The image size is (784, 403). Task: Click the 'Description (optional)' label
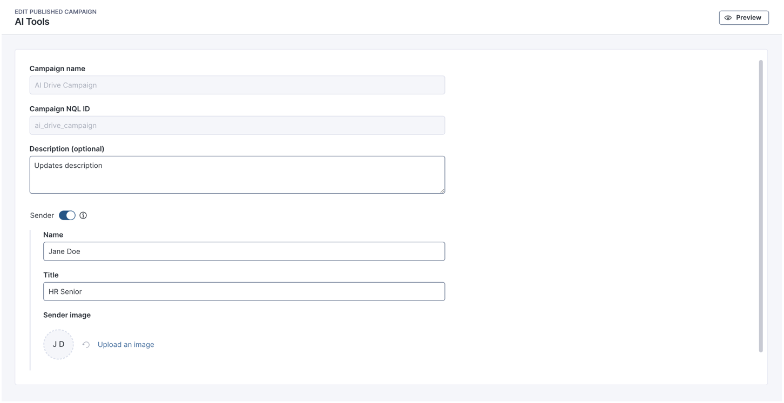67,148
